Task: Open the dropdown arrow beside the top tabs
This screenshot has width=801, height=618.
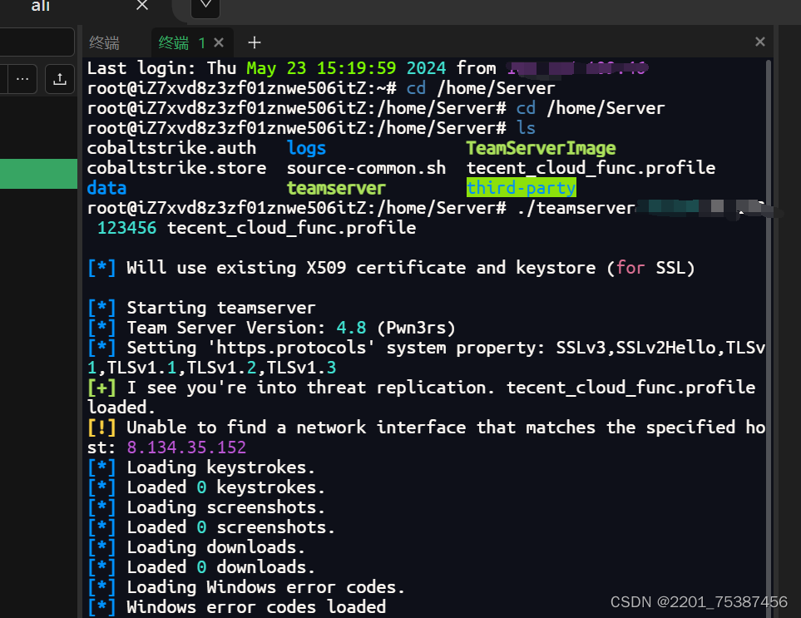Action: (206, 6)
